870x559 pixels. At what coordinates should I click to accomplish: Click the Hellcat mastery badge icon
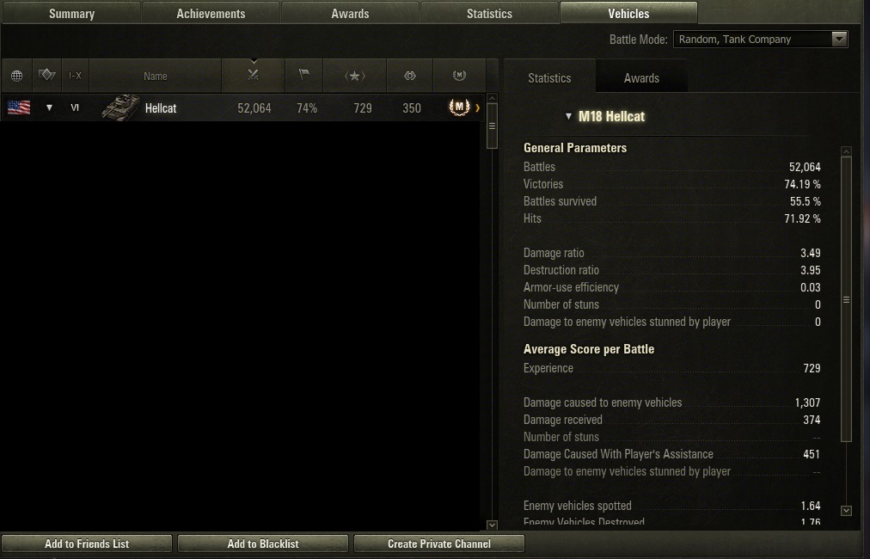[459, 107]
